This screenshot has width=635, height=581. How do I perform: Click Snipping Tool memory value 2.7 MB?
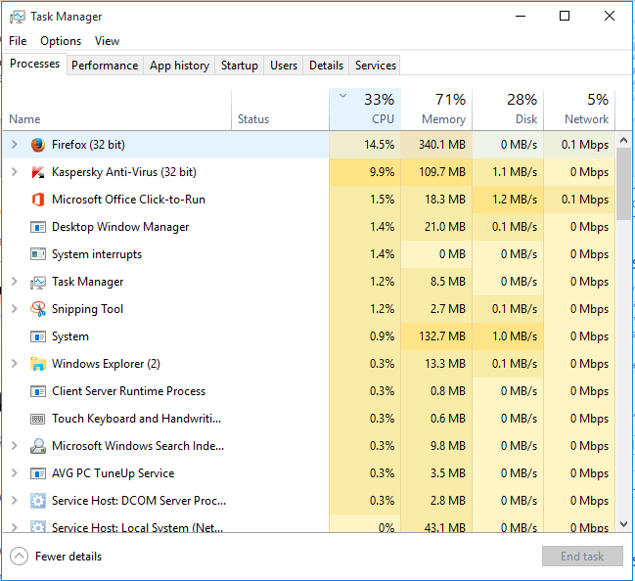[x=448, y=309]
